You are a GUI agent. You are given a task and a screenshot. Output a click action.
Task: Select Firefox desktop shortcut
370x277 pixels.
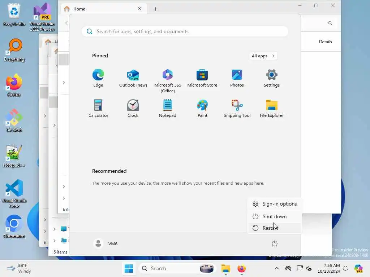(14, 85)
